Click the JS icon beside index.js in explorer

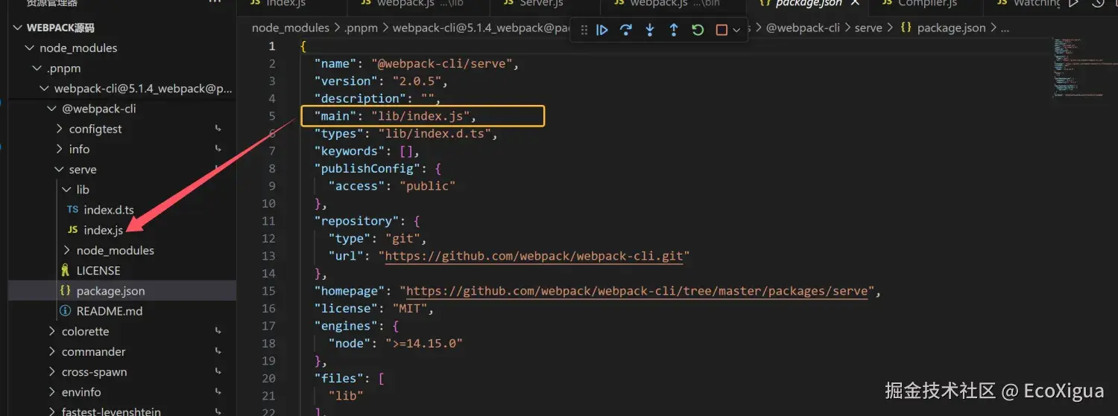72,230
